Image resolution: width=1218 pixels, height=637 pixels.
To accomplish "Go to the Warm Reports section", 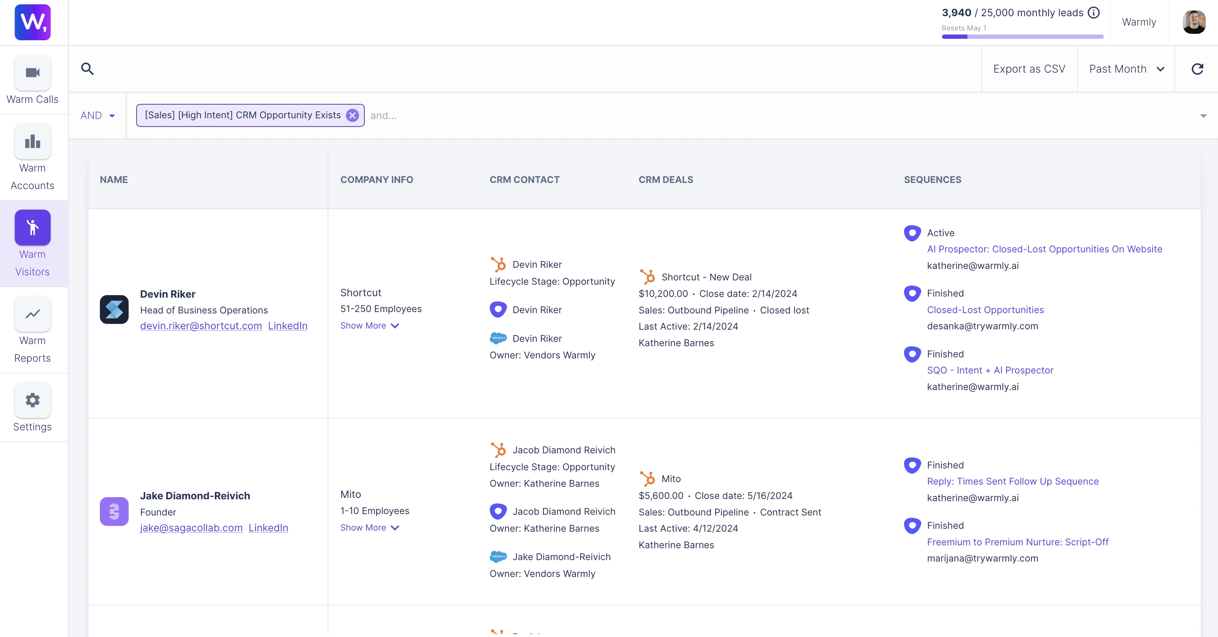I will [x=33, y=330].
